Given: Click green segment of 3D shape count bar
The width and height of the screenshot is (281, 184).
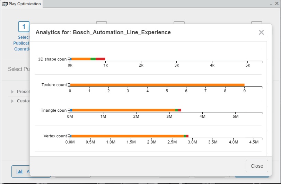Looking at the screenshot, I should [x=93, y=59].
